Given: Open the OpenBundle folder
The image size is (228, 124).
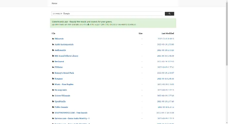Looking at the screenshot, I should tap(60, 101).
